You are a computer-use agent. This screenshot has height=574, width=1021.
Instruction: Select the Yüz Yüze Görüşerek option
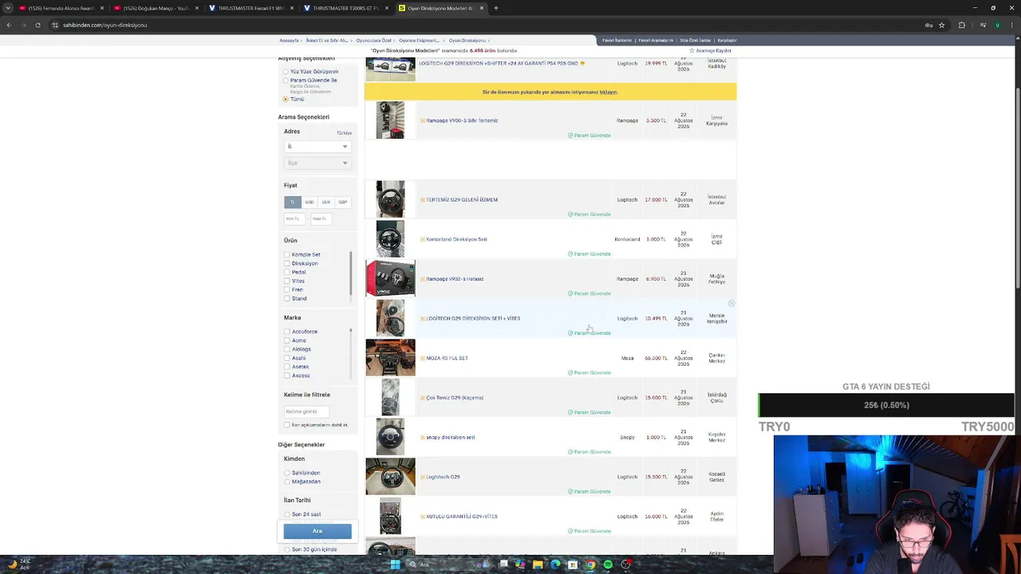coord(286,72)
